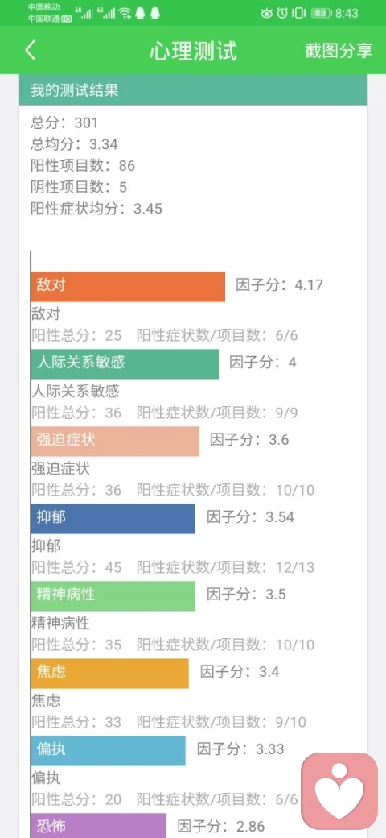Select the purple 恐怖 factor bar

tap(99, 825)
